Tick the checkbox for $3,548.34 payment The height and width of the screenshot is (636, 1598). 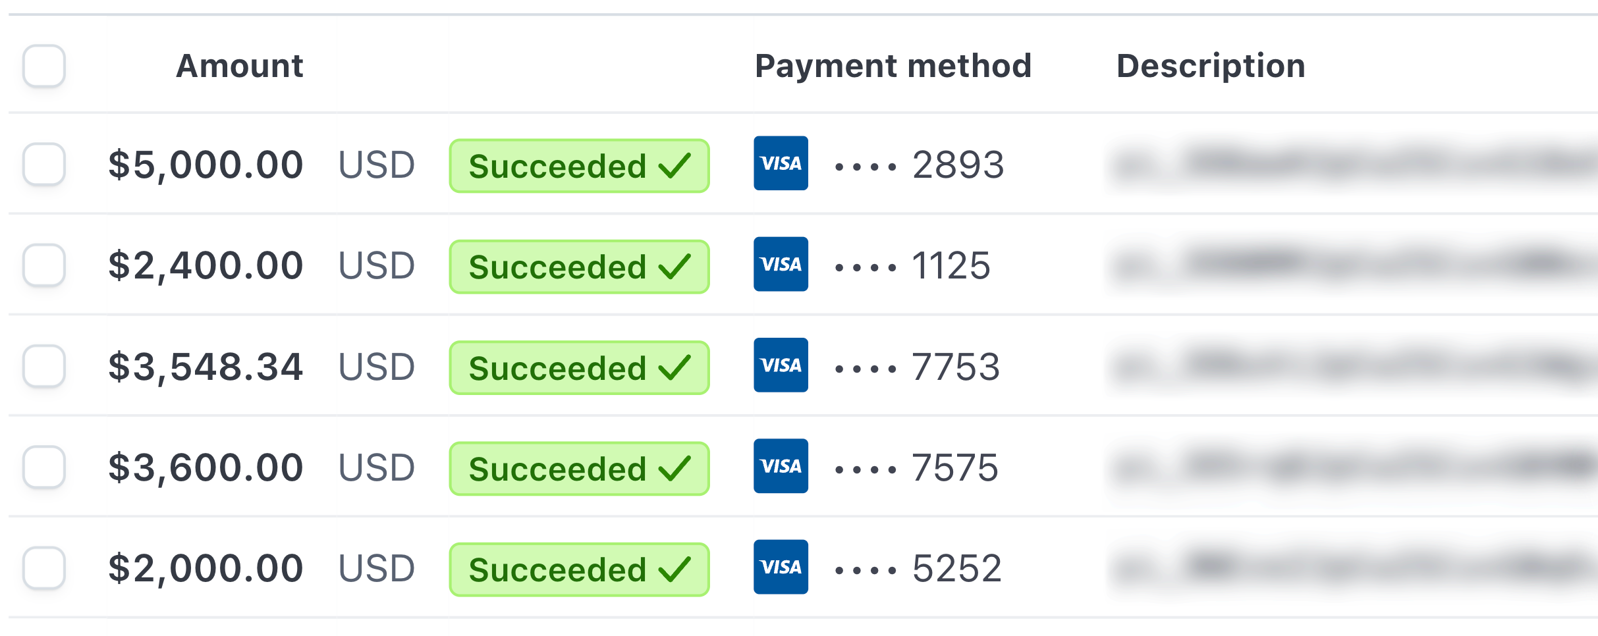click(x=44, y=366)
